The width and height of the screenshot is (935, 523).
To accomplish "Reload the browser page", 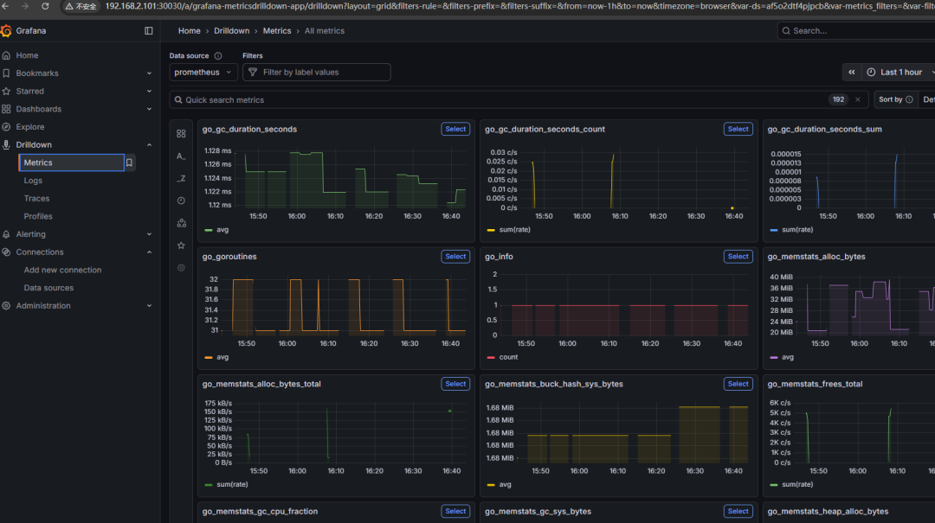I will click(x=45, y=6).
